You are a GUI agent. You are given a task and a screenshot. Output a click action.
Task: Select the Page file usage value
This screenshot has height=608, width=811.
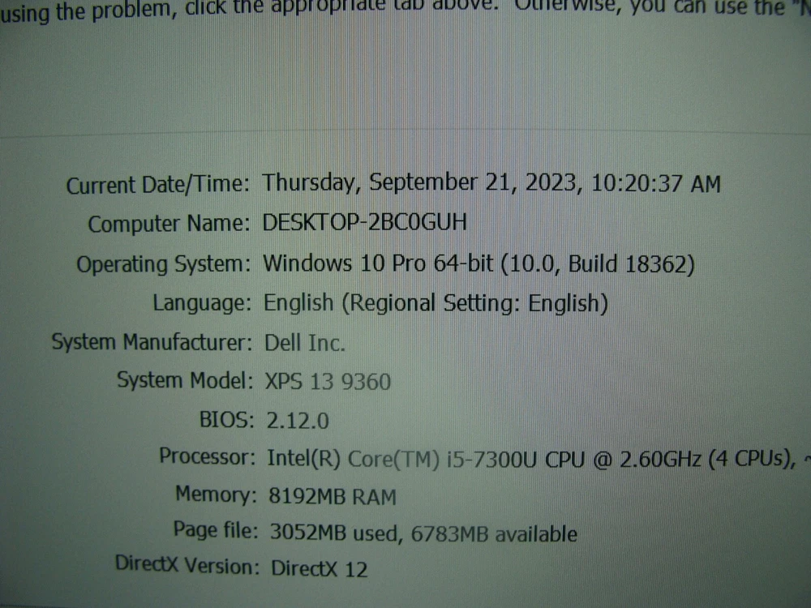pos(422,534)
